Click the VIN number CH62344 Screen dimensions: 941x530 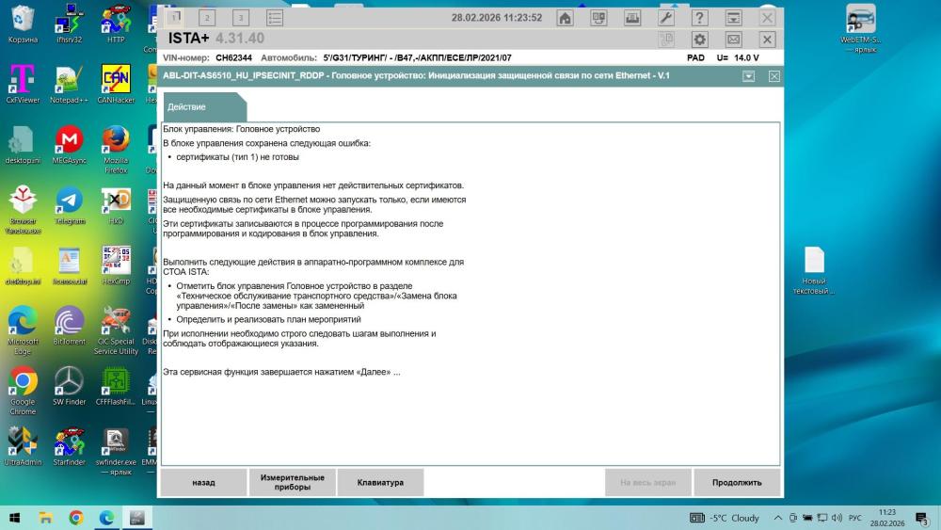point(233,58)
